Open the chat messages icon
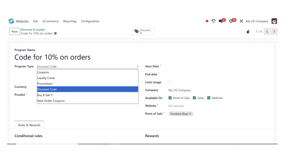 (x=220, y=21)
